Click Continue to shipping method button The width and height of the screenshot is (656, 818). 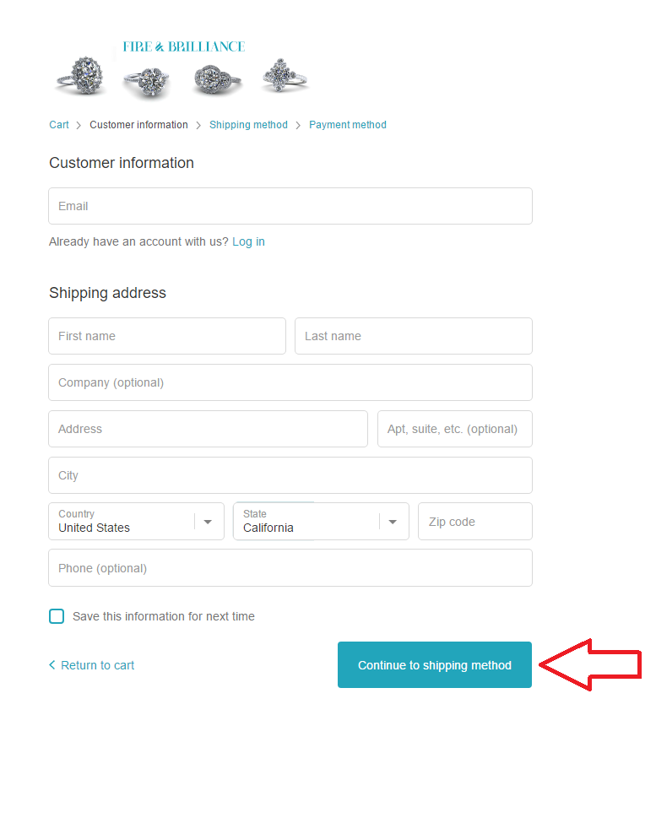435,664
